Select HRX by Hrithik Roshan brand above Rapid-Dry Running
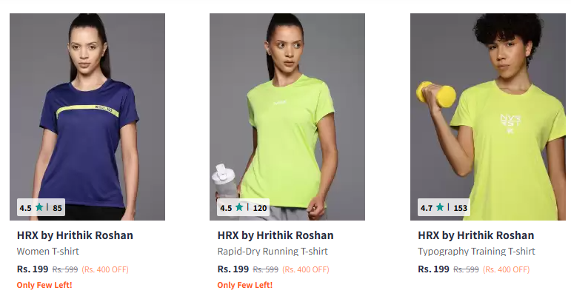The width and height of the screenshot is (571, 299). pyautogui.click(x=276, y=235)
